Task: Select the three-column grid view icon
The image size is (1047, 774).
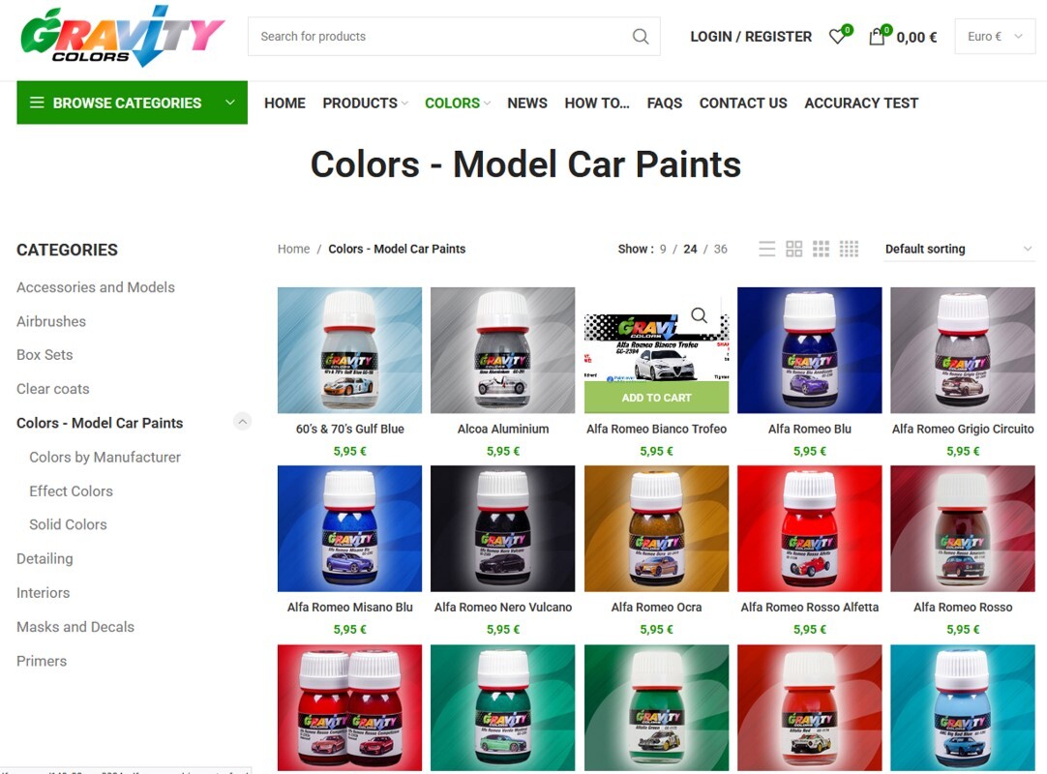Action: 821,249
